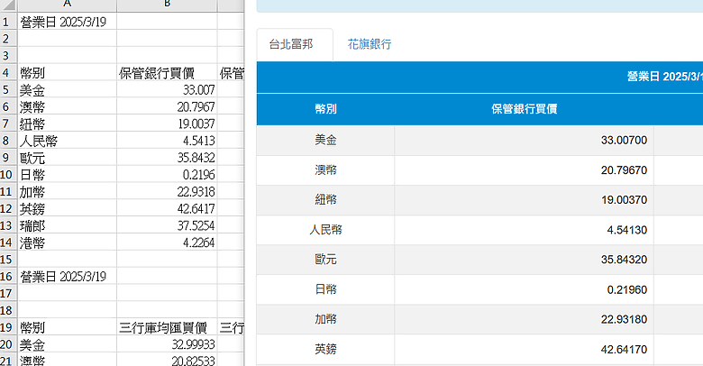Click the 營業日 date in the blue banner

pyautogui.click(x=665, y=77)
